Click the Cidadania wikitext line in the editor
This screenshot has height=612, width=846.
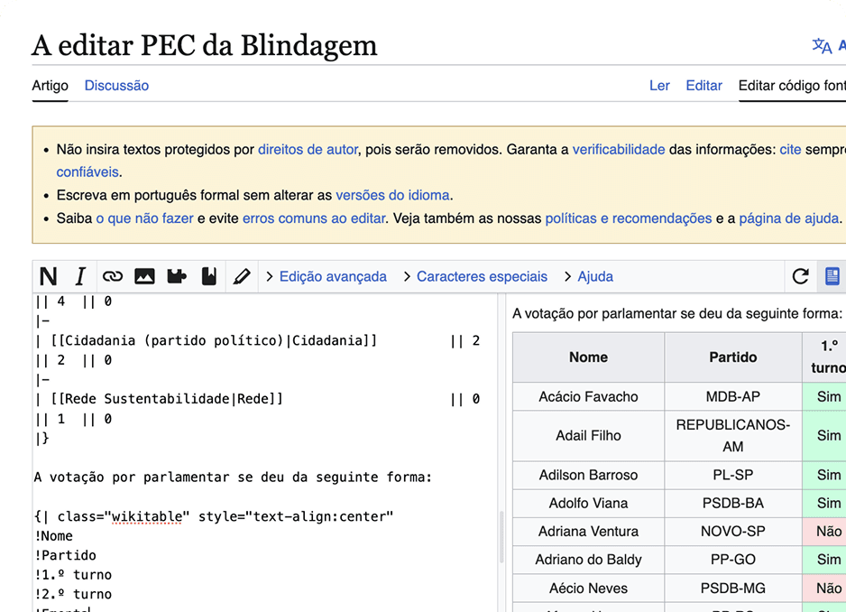click(258, 341)
